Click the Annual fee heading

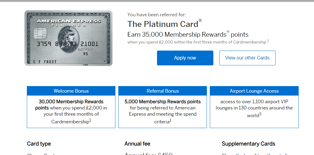[137, 144]
